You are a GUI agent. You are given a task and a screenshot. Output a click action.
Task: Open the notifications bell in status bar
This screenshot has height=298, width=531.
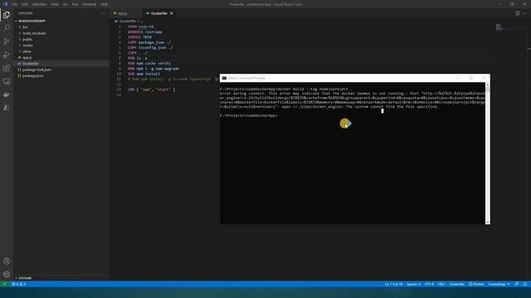click(525, 284)
